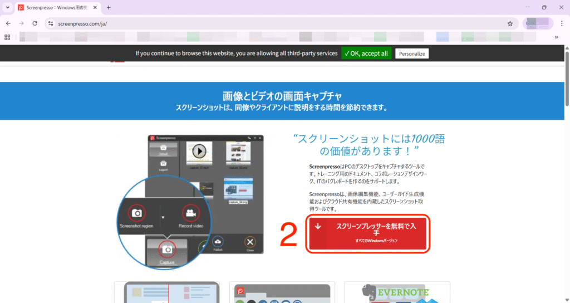Image resolution: width=570 pixels, height=303 pixels.
Task: Click the Screenshot region camera icon
Action: [137, 213]
